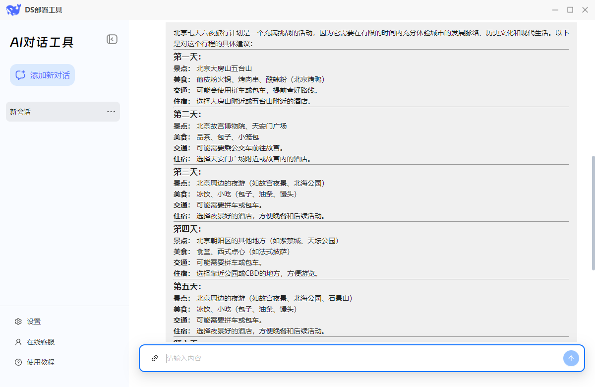The height and width of the screenshot is (387, 595).
Task: Click the 第一天 heading
Action: 187,57
